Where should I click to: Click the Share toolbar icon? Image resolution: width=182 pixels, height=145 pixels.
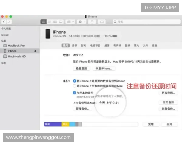tap(92, 22)
